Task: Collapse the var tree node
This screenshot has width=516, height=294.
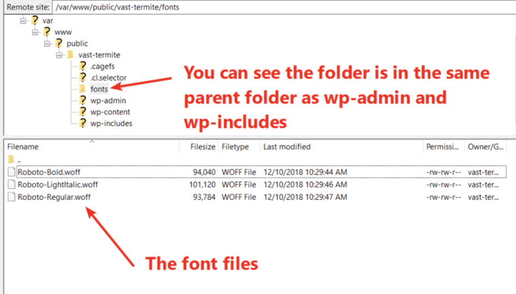Action: [x=23, y=21]
